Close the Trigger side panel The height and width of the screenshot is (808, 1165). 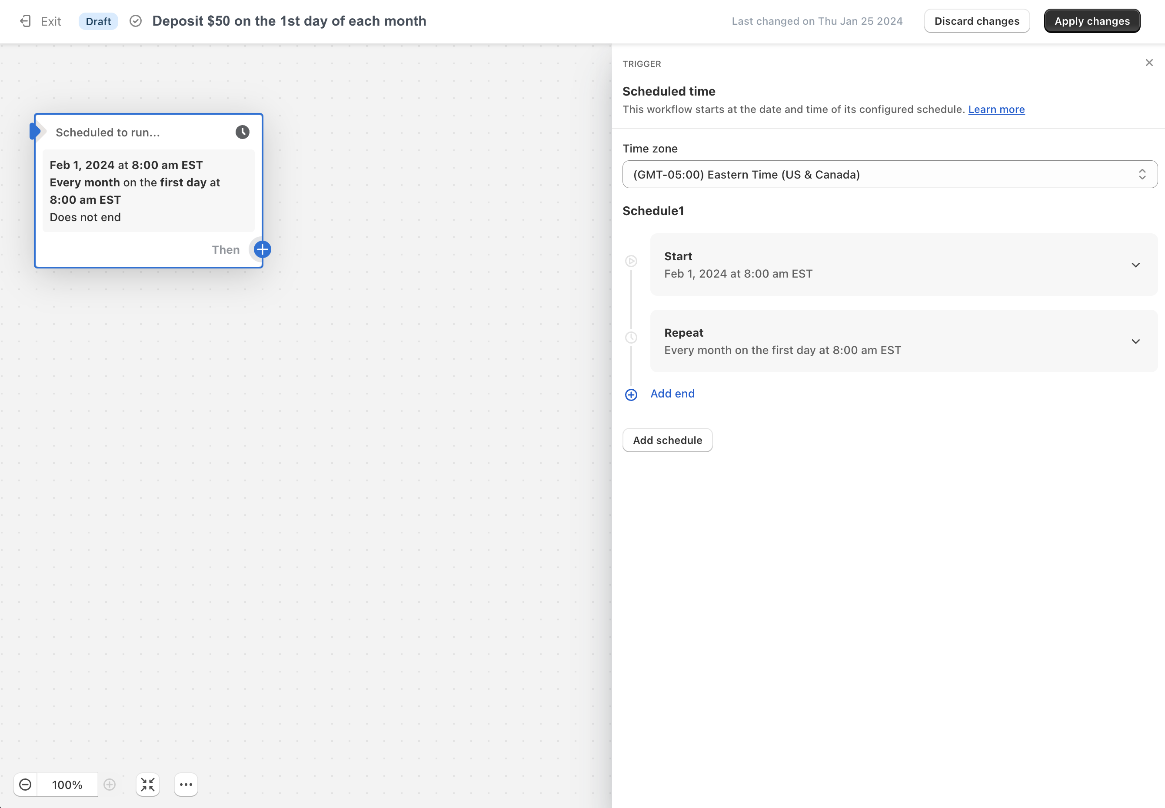[x=1149, y=63]
